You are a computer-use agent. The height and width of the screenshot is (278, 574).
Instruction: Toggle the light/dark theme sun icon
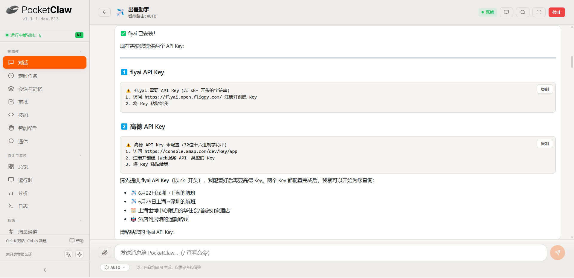80,254
